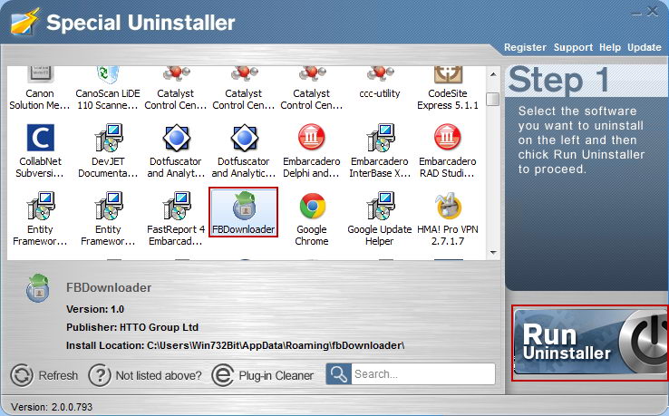This screenshot has height=416, width=669.
Task: Select FastReport 4 Embarcadero icon
Action: click(176, 206)
